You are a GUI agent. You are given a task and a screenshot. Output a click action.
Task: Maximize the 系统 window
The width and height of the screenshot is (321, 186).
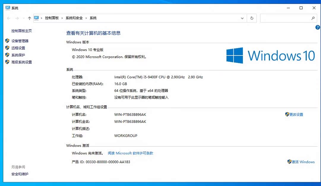(301, 8)
